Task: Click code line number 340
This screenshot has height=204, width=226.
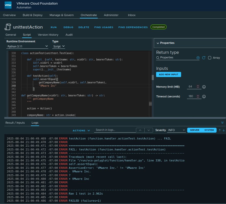Action: click(14, 86)
